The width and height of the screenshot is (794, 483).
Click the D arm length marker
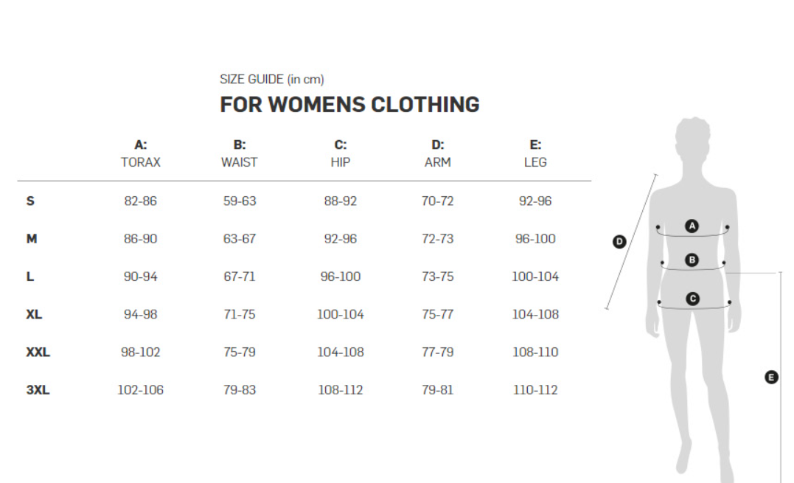[x=619, y=242]
